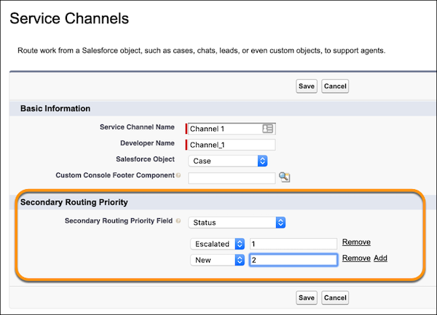
Task: Click the Add link to add priority row
Action: (x=380, y=258)
